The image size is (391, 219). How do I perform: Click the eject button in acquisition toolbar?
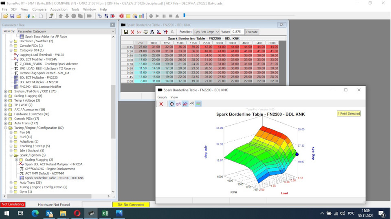(x=177, y=16)
